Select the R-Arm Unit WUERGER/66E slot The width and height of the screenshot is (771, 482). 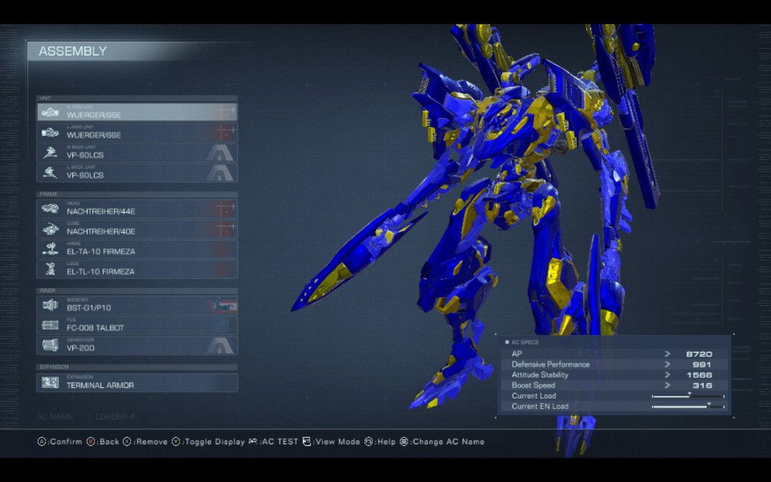click(x=137, y=112)
